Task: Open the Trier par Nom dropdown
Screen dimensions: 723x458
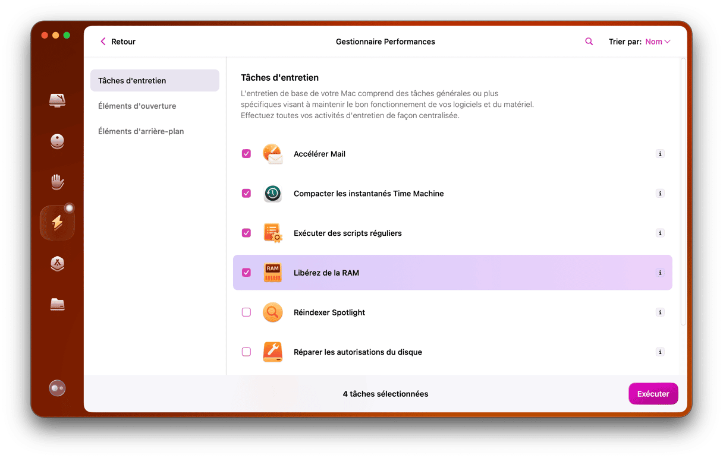Action: coord(658,42)
